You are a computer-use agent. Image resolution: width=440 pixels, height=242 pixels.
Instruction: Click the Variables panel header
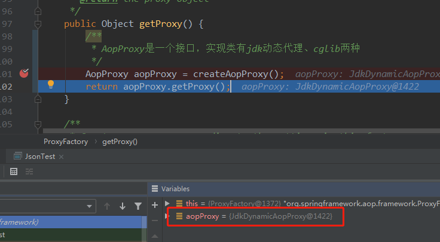coord(294,189)
